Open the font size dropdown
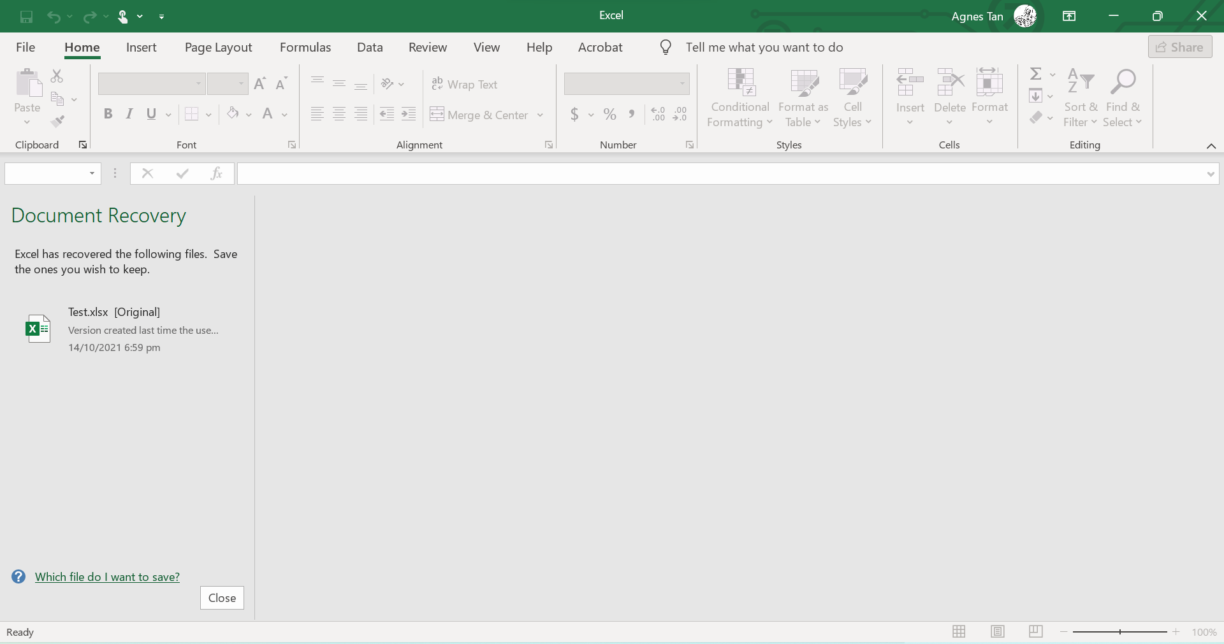Image resolution: width=1224 pixels, height=644 pixels. pyautogui.click(x=241, y=83)
